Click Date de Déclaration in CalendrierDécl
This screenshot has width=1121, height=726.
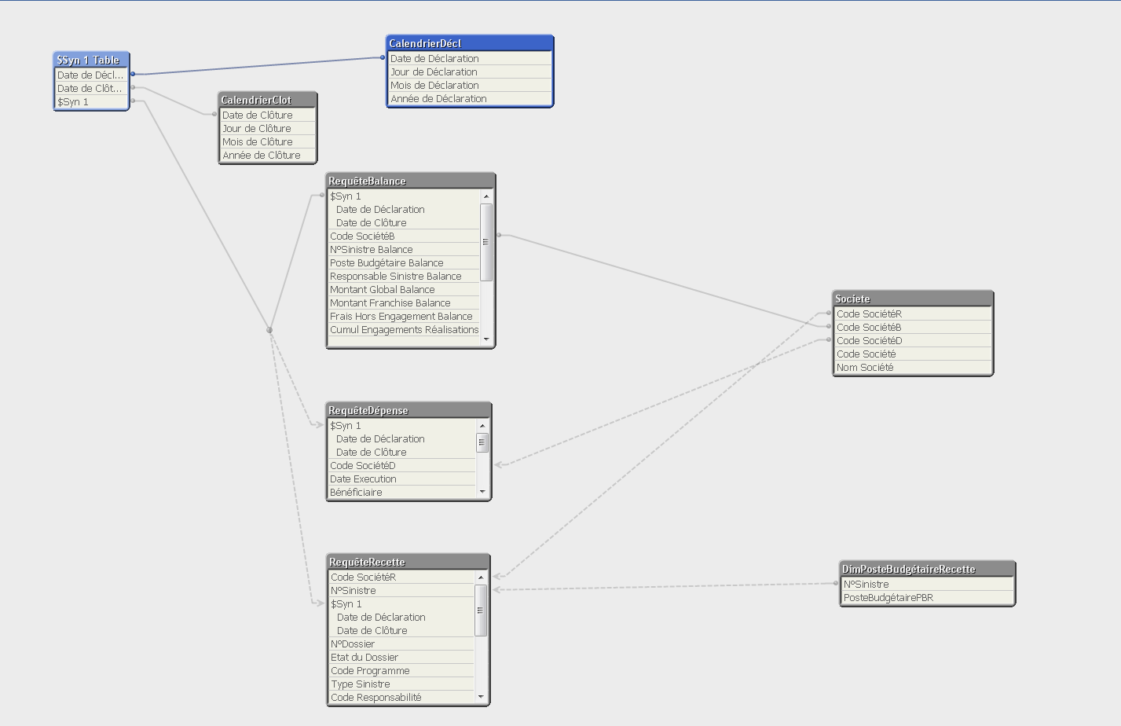point(470,58)
